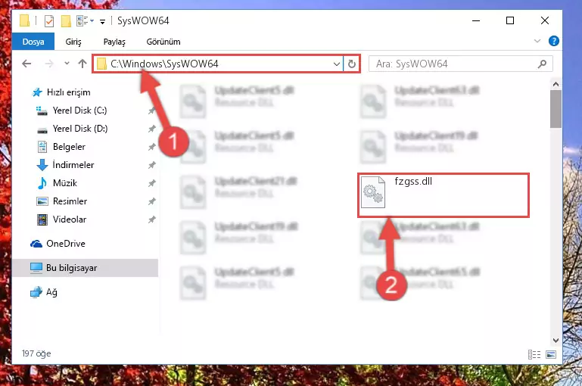This screenshot has height=386, width=582.
Task: Click the Properties quick access icon
Action: (x=49, y=20)
